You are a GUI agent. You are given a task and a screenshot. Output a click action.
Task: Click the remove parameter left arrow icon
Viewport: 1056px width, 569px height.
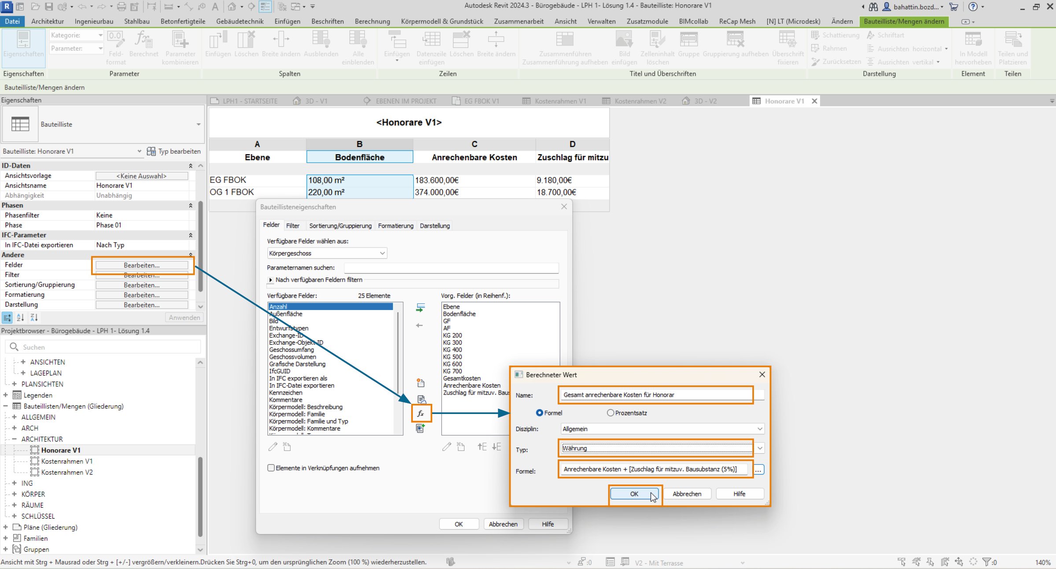[419, 325]
